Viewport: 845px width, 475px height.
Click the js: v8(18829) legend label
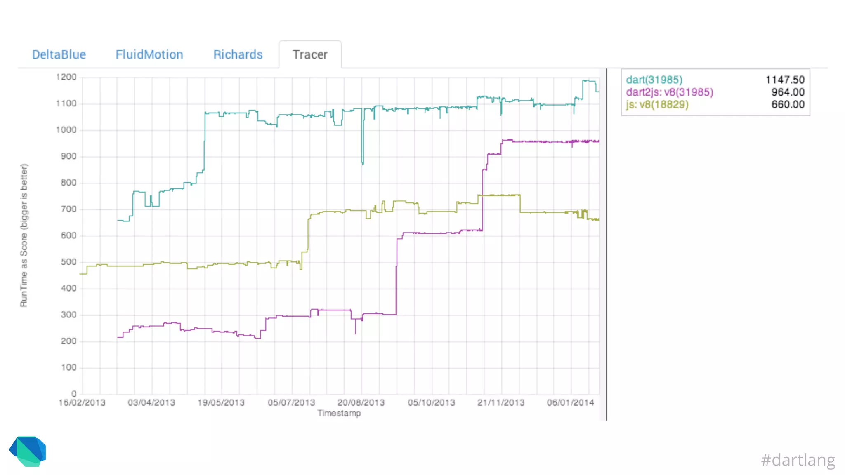tap(657, 104)
